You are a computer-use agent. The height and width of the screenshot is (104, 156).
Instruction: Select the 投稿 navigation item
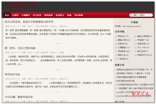(69, 15)
